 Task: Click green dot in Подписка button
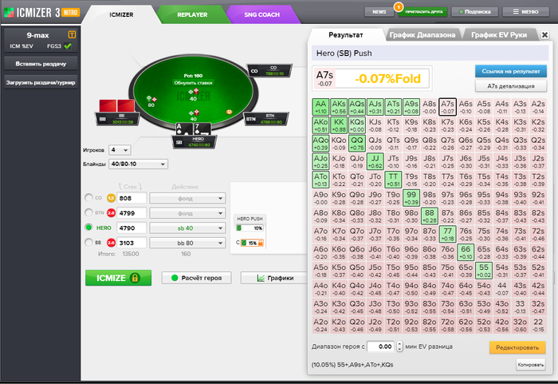[462, 12]
